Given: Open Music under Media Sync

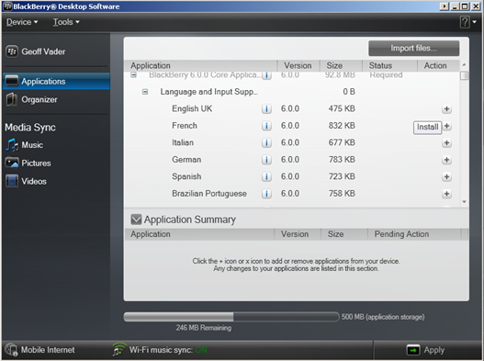Looking at the screenshot, I should click(32, 145).
